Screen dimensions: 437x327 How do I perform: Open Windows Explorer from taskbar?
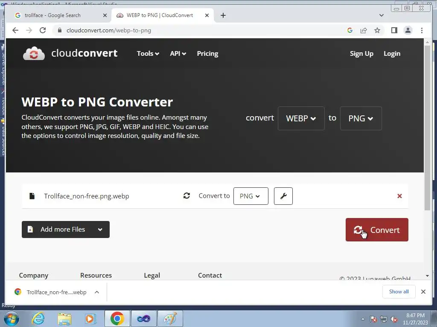(x=64, y=318)
